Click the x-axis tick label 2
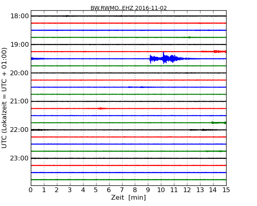Viewport: 257px width, 206px height. [57, 190]
